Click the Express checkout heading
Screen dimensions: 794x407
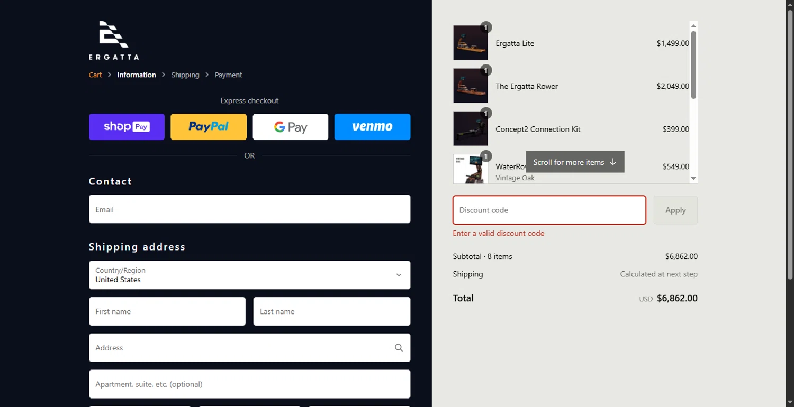pyautogui.click(x=249, y=100)
